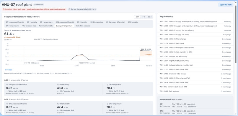The height and width of the screenshot is (116, 238).
Task: Click the 3:23 WO-1332 opened chart marker
Action: click(x=32, y=63)
